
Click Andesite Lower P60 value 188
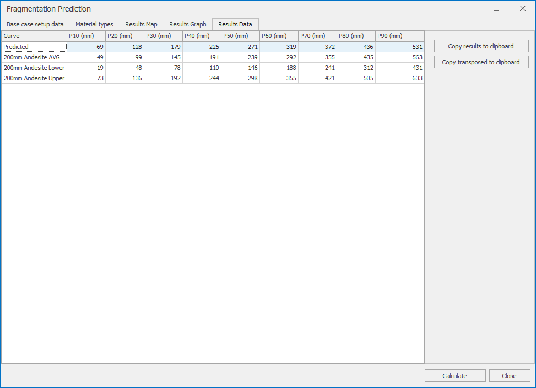pyautogui.click(x=279, y=68)
